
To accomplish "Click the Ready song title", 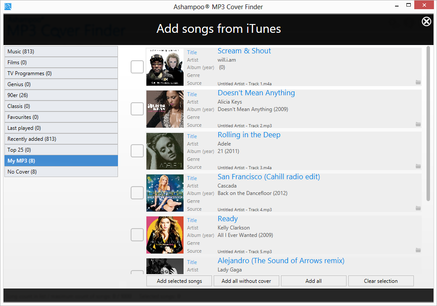I will click(228, 219).
